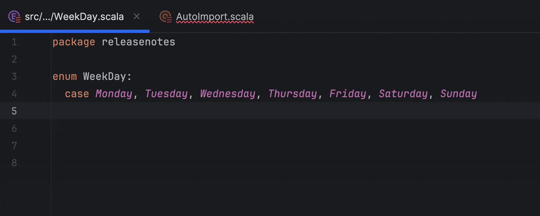Viewport: 540px width, 216px height.
Task: Click the case keyword on line 4
Action: coord(77,94)
